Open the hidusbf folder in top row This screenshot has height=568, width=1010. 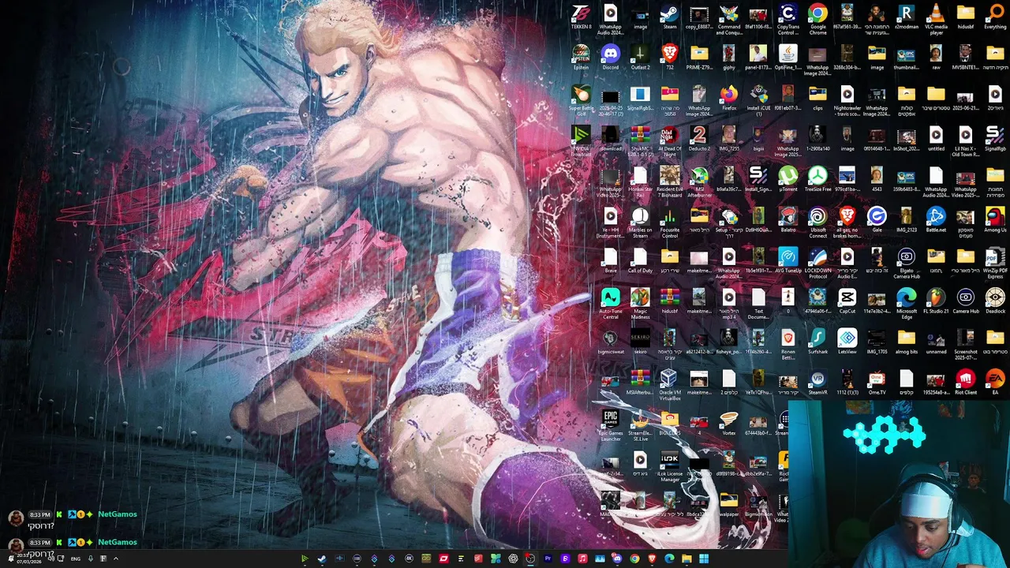pyautogui.click(x=965, y=17)
